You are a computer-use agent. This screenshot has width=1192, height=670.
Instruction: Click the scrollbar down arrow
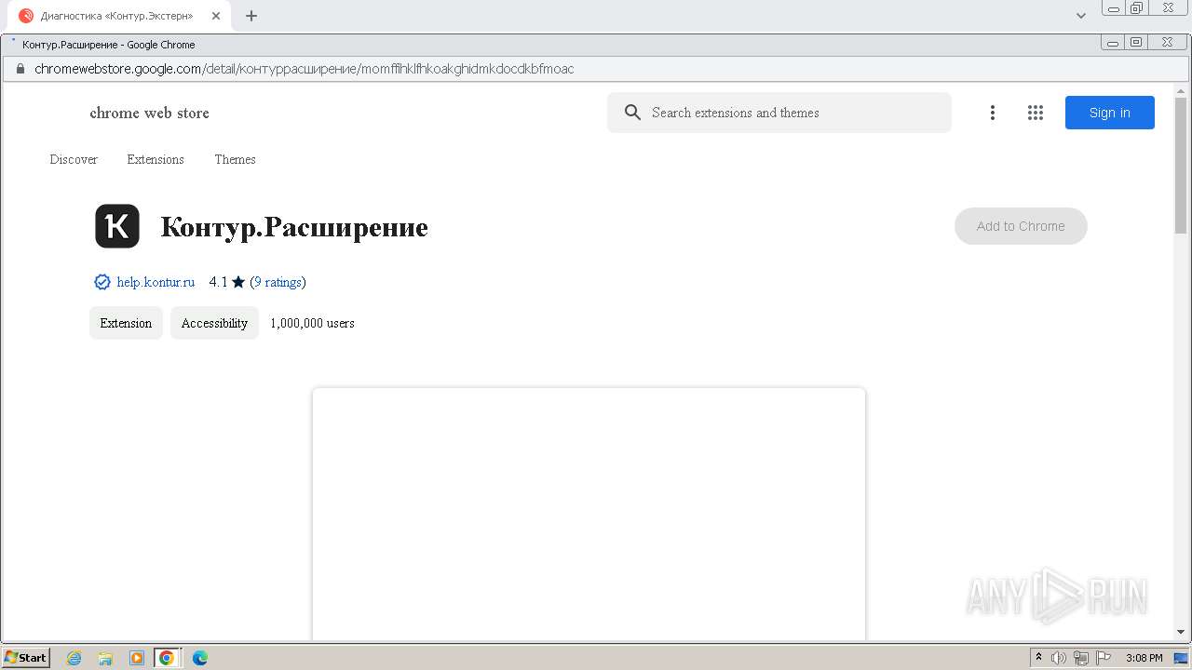coord(1181,633)
